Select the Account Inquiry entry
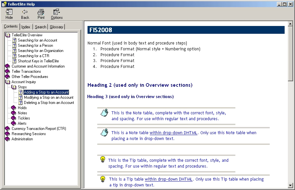Image resolution: width=295 pixels, height=190 pixels. pyautogui.click(x=24, y=82)
